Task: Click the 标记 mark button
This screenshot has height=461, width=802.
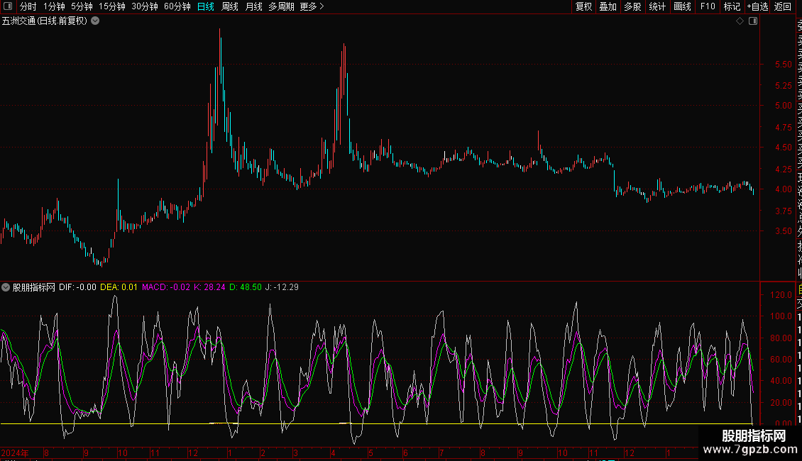Action: point(732,6)
